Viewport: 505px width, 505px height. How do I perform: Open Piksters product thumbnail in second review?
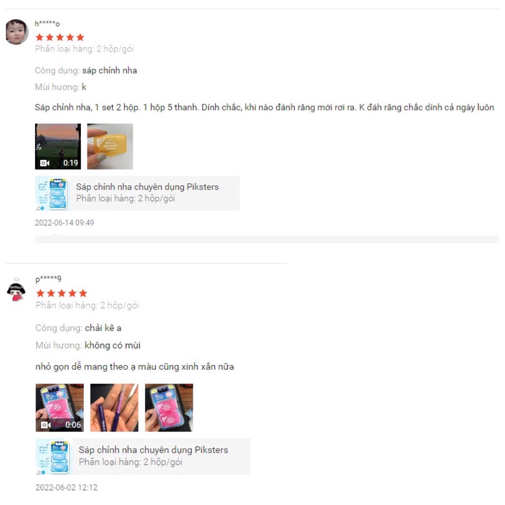point(54,456)
